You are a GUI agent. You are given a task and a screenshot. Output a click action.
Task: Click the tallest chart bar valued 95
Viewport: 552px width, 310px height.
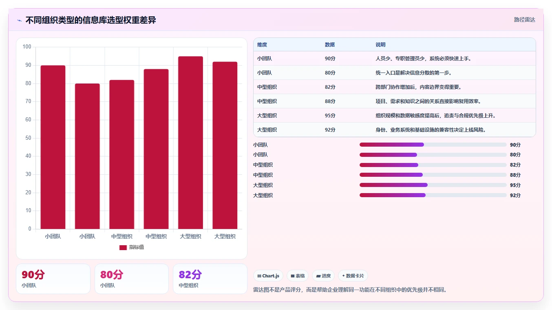tap(191, 143)
